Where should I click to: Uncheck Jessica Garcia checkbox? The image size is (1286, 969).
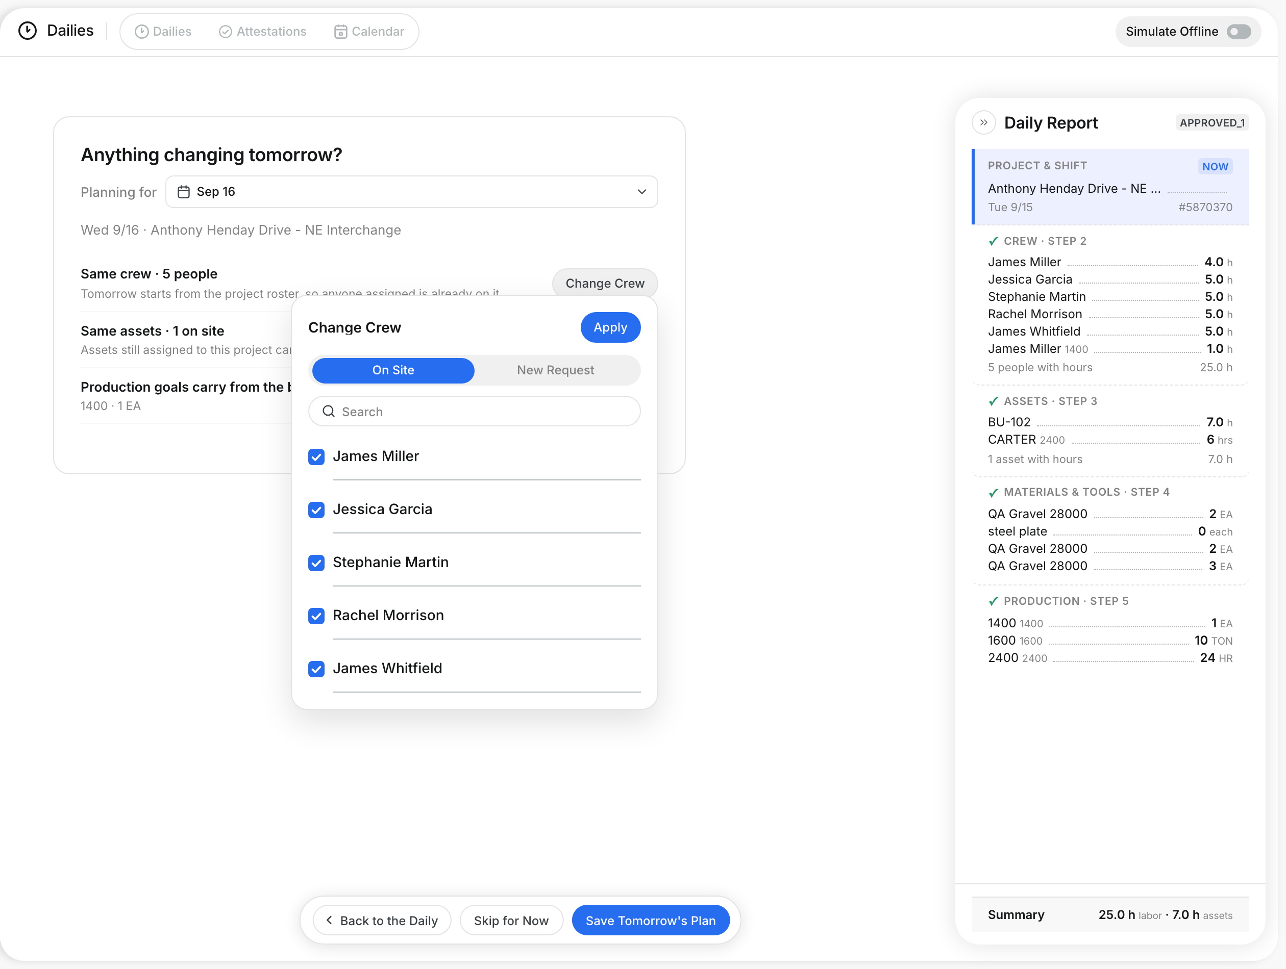316,509
